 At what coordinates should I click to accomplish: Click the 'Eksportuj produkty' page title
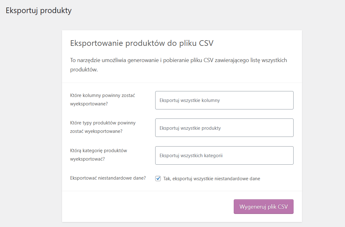click(39, 11)
